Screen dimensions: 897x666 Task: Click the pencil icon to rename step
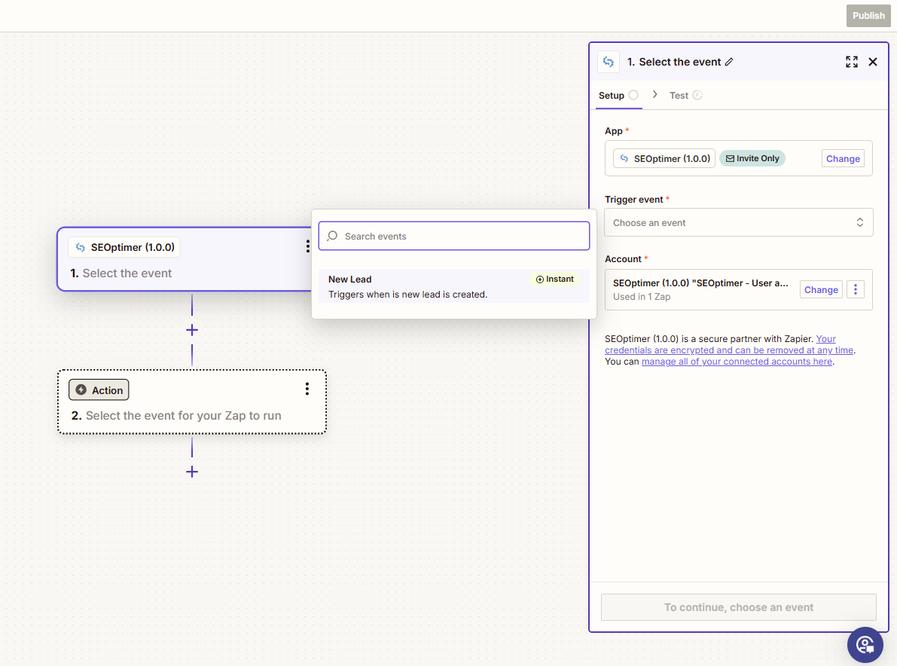point(729,62)
